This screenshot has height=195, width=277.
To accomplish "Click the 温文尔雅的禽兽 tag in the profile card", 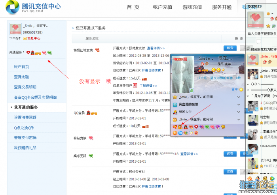I will pyautogui.click(x=221, y=78).
